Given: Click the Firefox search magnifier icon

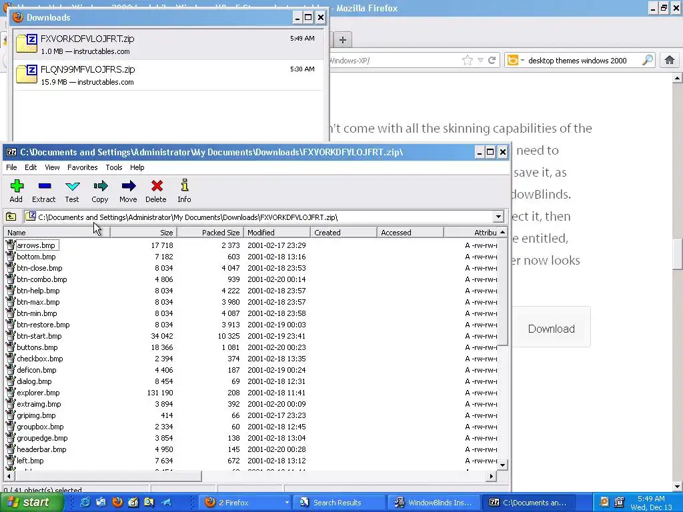Looking at the screenshot, I should [648, 59].
